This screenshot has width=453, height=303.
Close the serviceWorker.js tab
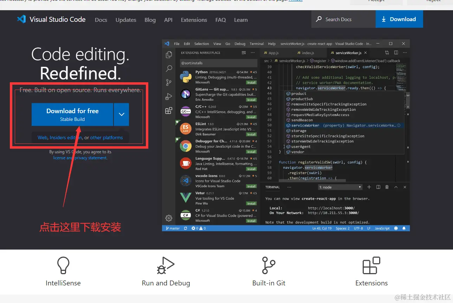point(365,53)
